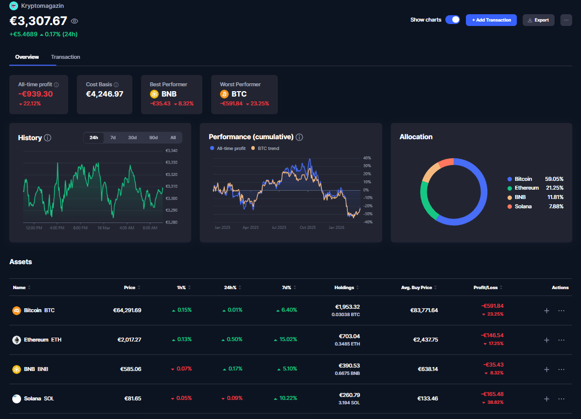Click the Export button
This screenshot has height=419, width=581.
click(538, 20)
